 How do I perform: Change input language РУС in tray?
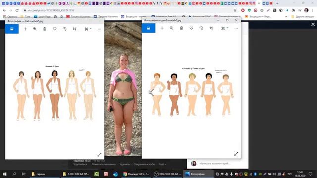(290, 174)
